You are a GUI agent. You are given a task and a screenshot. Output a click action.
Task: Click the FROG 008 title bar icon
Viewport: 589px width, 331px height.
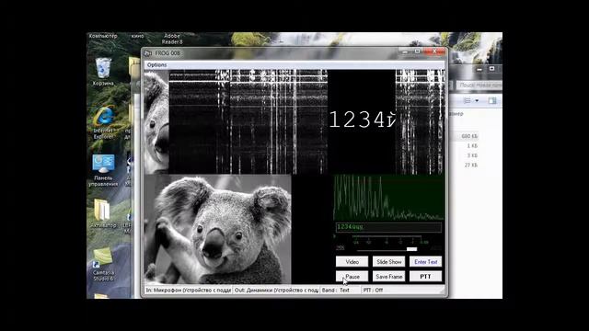pos(148,53)
